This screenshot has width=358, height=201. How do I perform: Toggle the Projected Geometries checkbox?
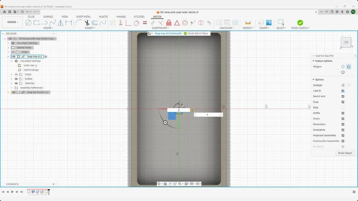343,135
